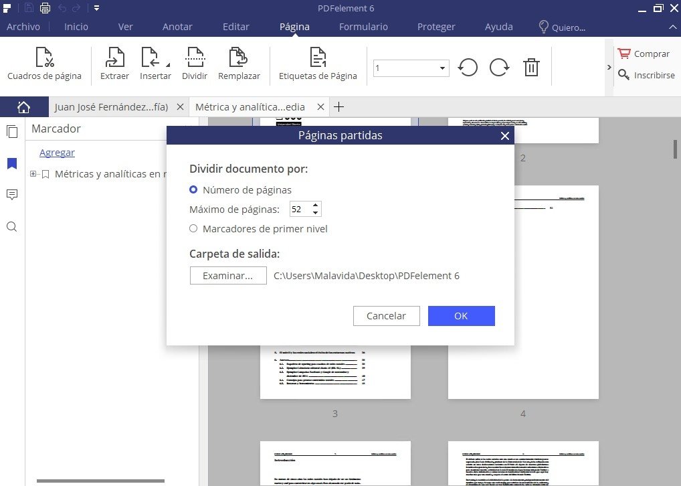This screenshot has width=681, height=486.
Task: Open the page number dropdown
Action: click(x=442, y=68)
